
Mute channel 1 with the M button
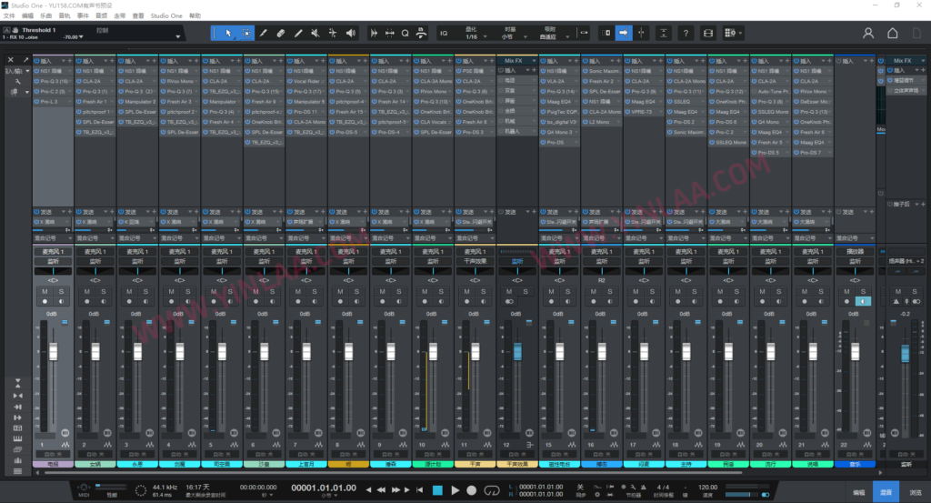coord(45,291)
